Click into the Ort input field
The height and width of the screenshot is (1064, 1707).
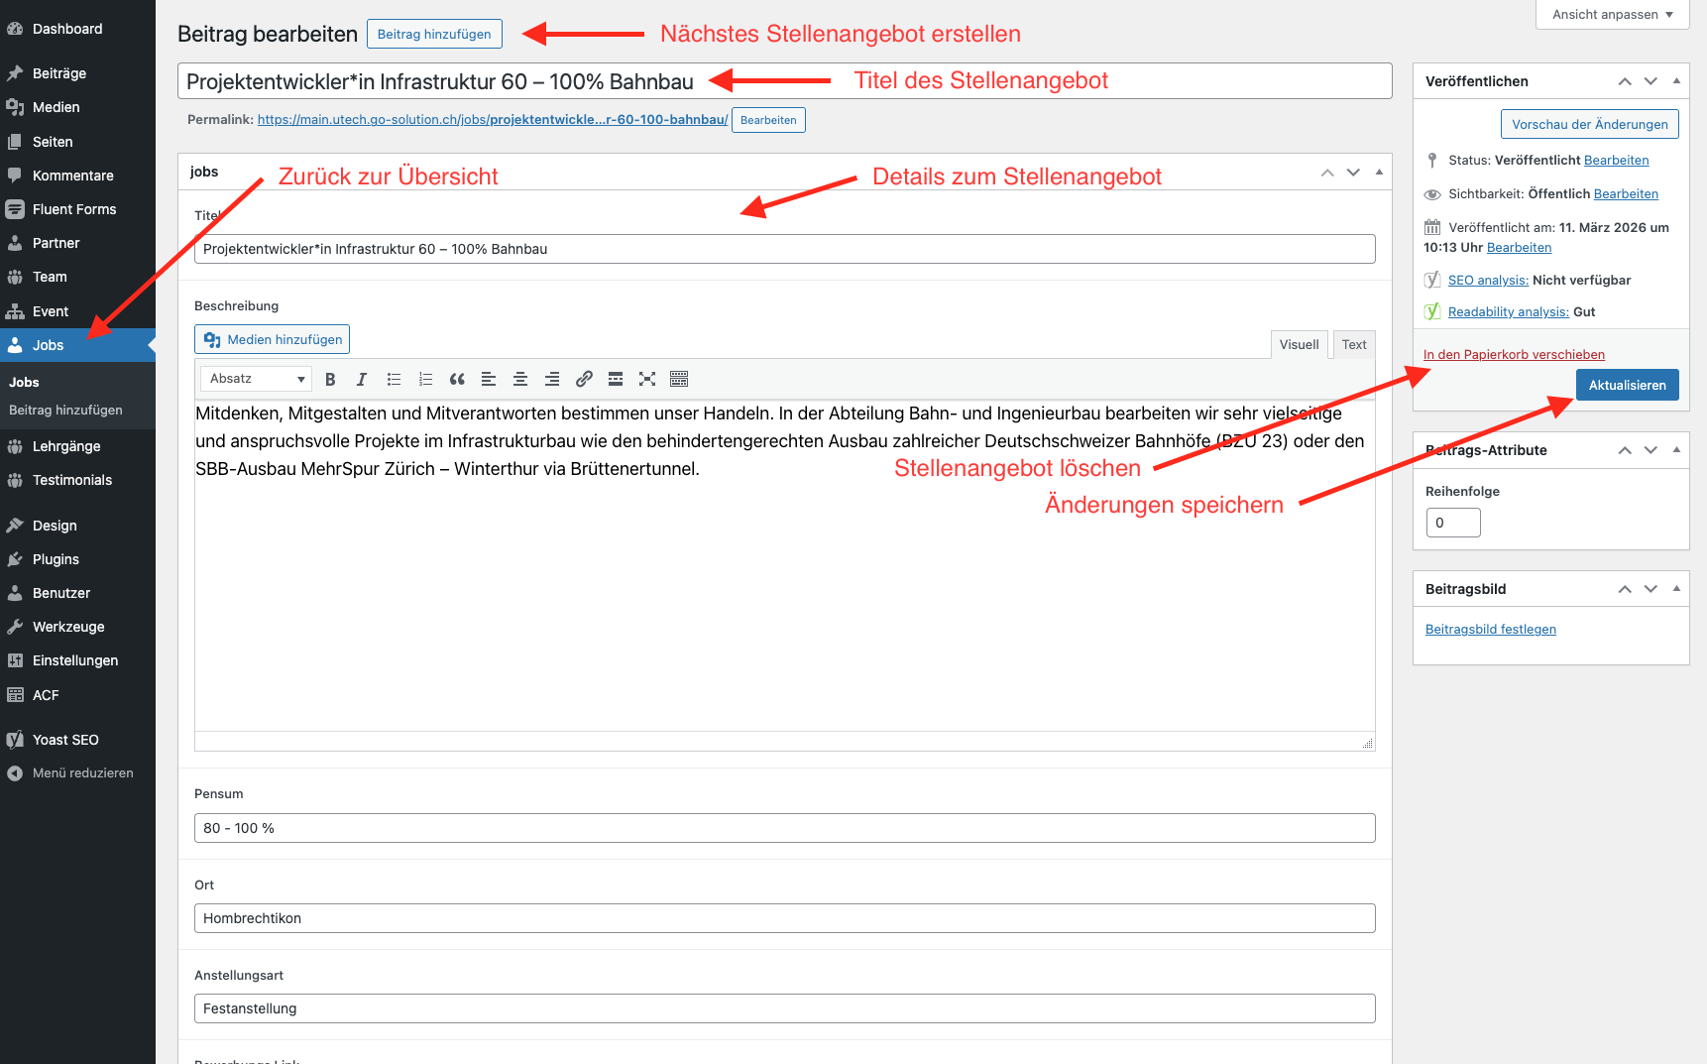(x=784, y=918)
